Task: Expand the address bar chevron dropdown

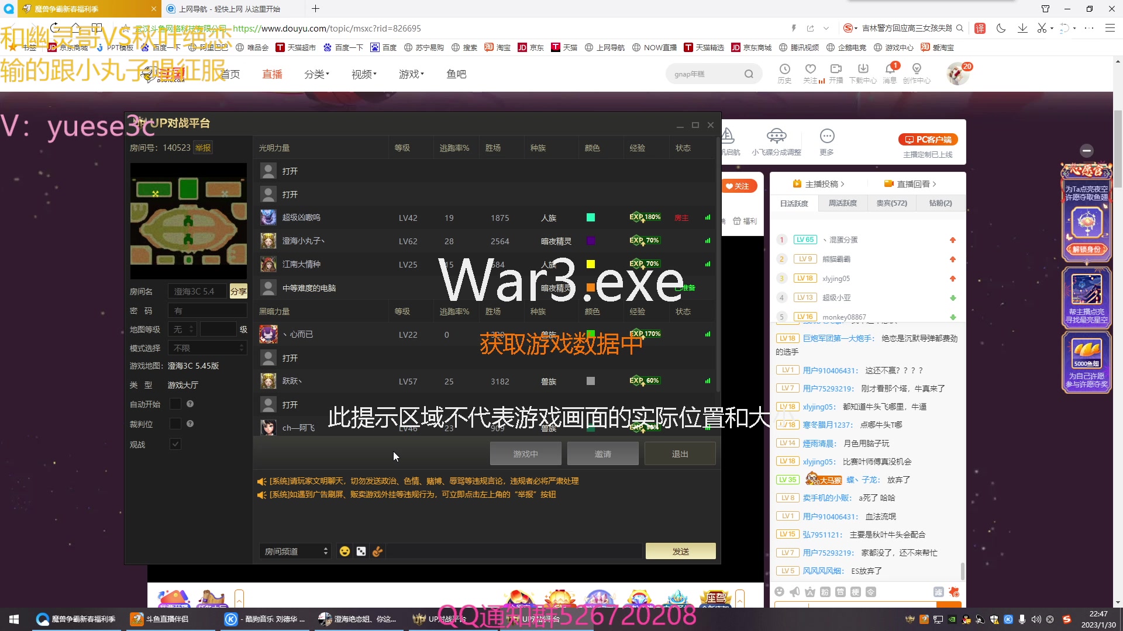Action: [x=826, y=28]
